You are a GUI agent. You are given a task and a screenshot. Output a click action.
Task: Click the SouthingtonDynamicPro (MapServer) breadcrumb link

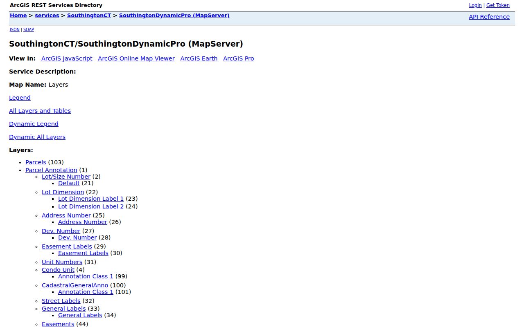point(174,16)
